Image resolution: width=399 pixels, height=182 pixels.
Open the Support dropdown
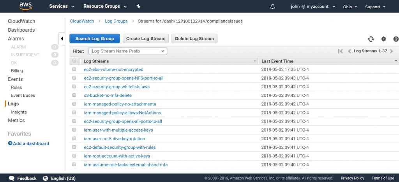coord(375,7)
